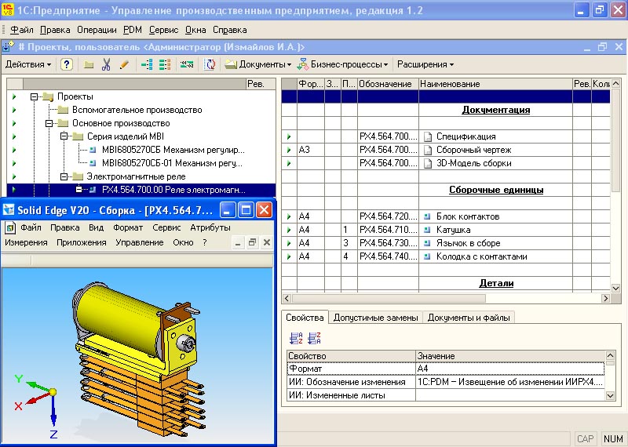
Task: Open the Документы dropdown
Action: (x=258, y=64)
